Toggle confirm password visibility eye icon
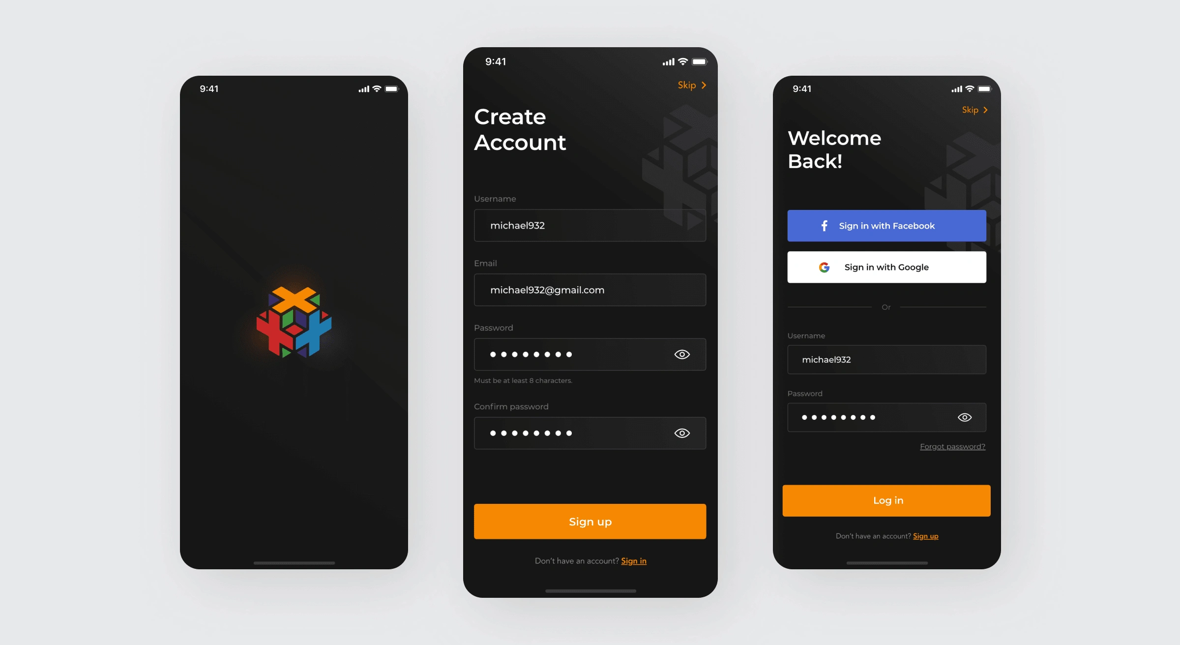The width and height of the screenshot is (1180, 645). pyautogui.click(x=680, y=432)
